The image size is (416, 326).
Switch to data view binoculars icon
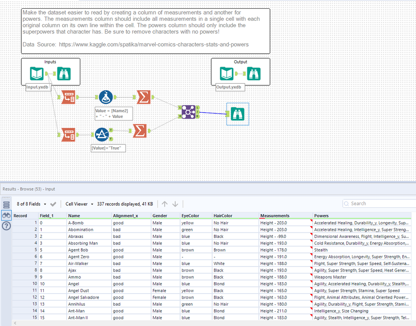6,215
